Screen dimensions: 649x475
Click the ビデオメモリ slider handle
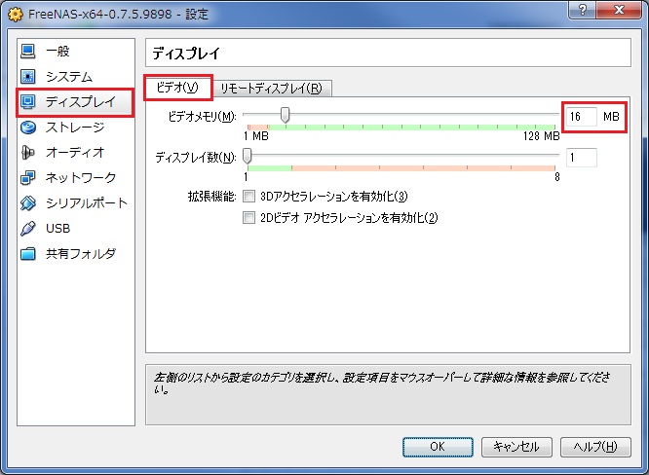click(x=285, y=115)
